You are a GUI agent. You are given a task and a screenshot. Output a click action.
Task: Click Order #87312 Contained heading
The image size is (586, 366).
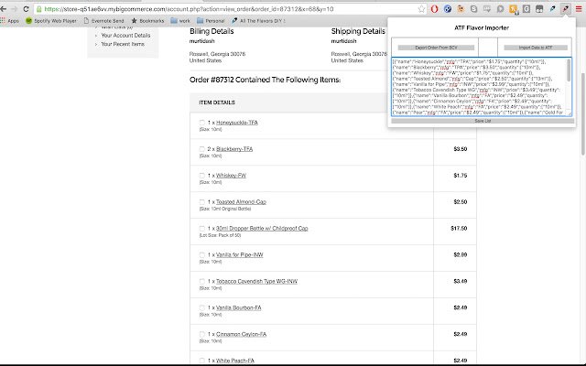click(x=265, y=80)
